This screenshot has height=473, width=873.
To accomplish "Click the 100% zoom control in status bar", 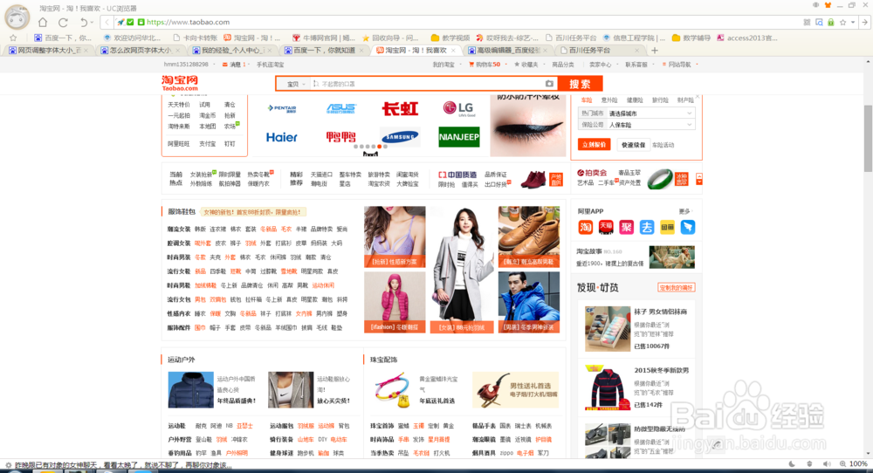I will [x=855, y=463].
